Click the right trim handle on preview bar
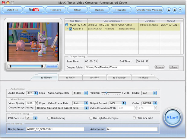 (x=42, y=66)
